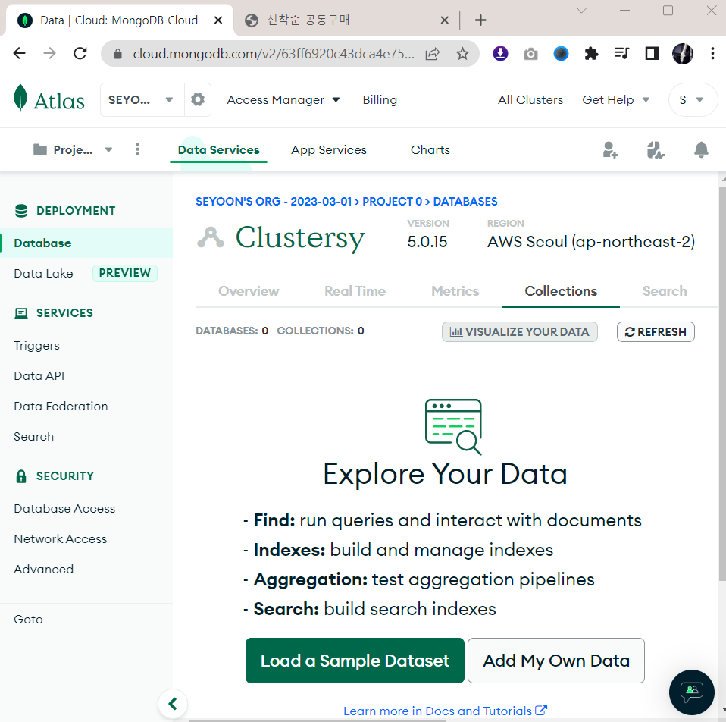
Task: Collapse the sidebar with chevron button
Action: 173,704
